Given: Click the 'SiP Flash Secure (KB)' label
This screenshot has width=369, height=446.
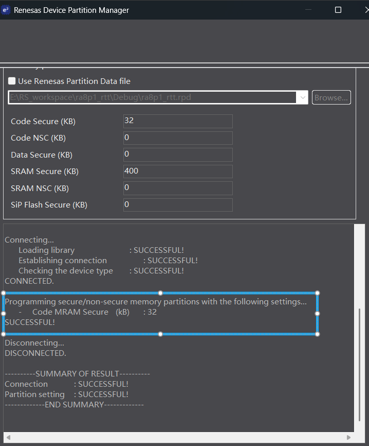Looking at the screenshot, I should [x=49, y=205].
